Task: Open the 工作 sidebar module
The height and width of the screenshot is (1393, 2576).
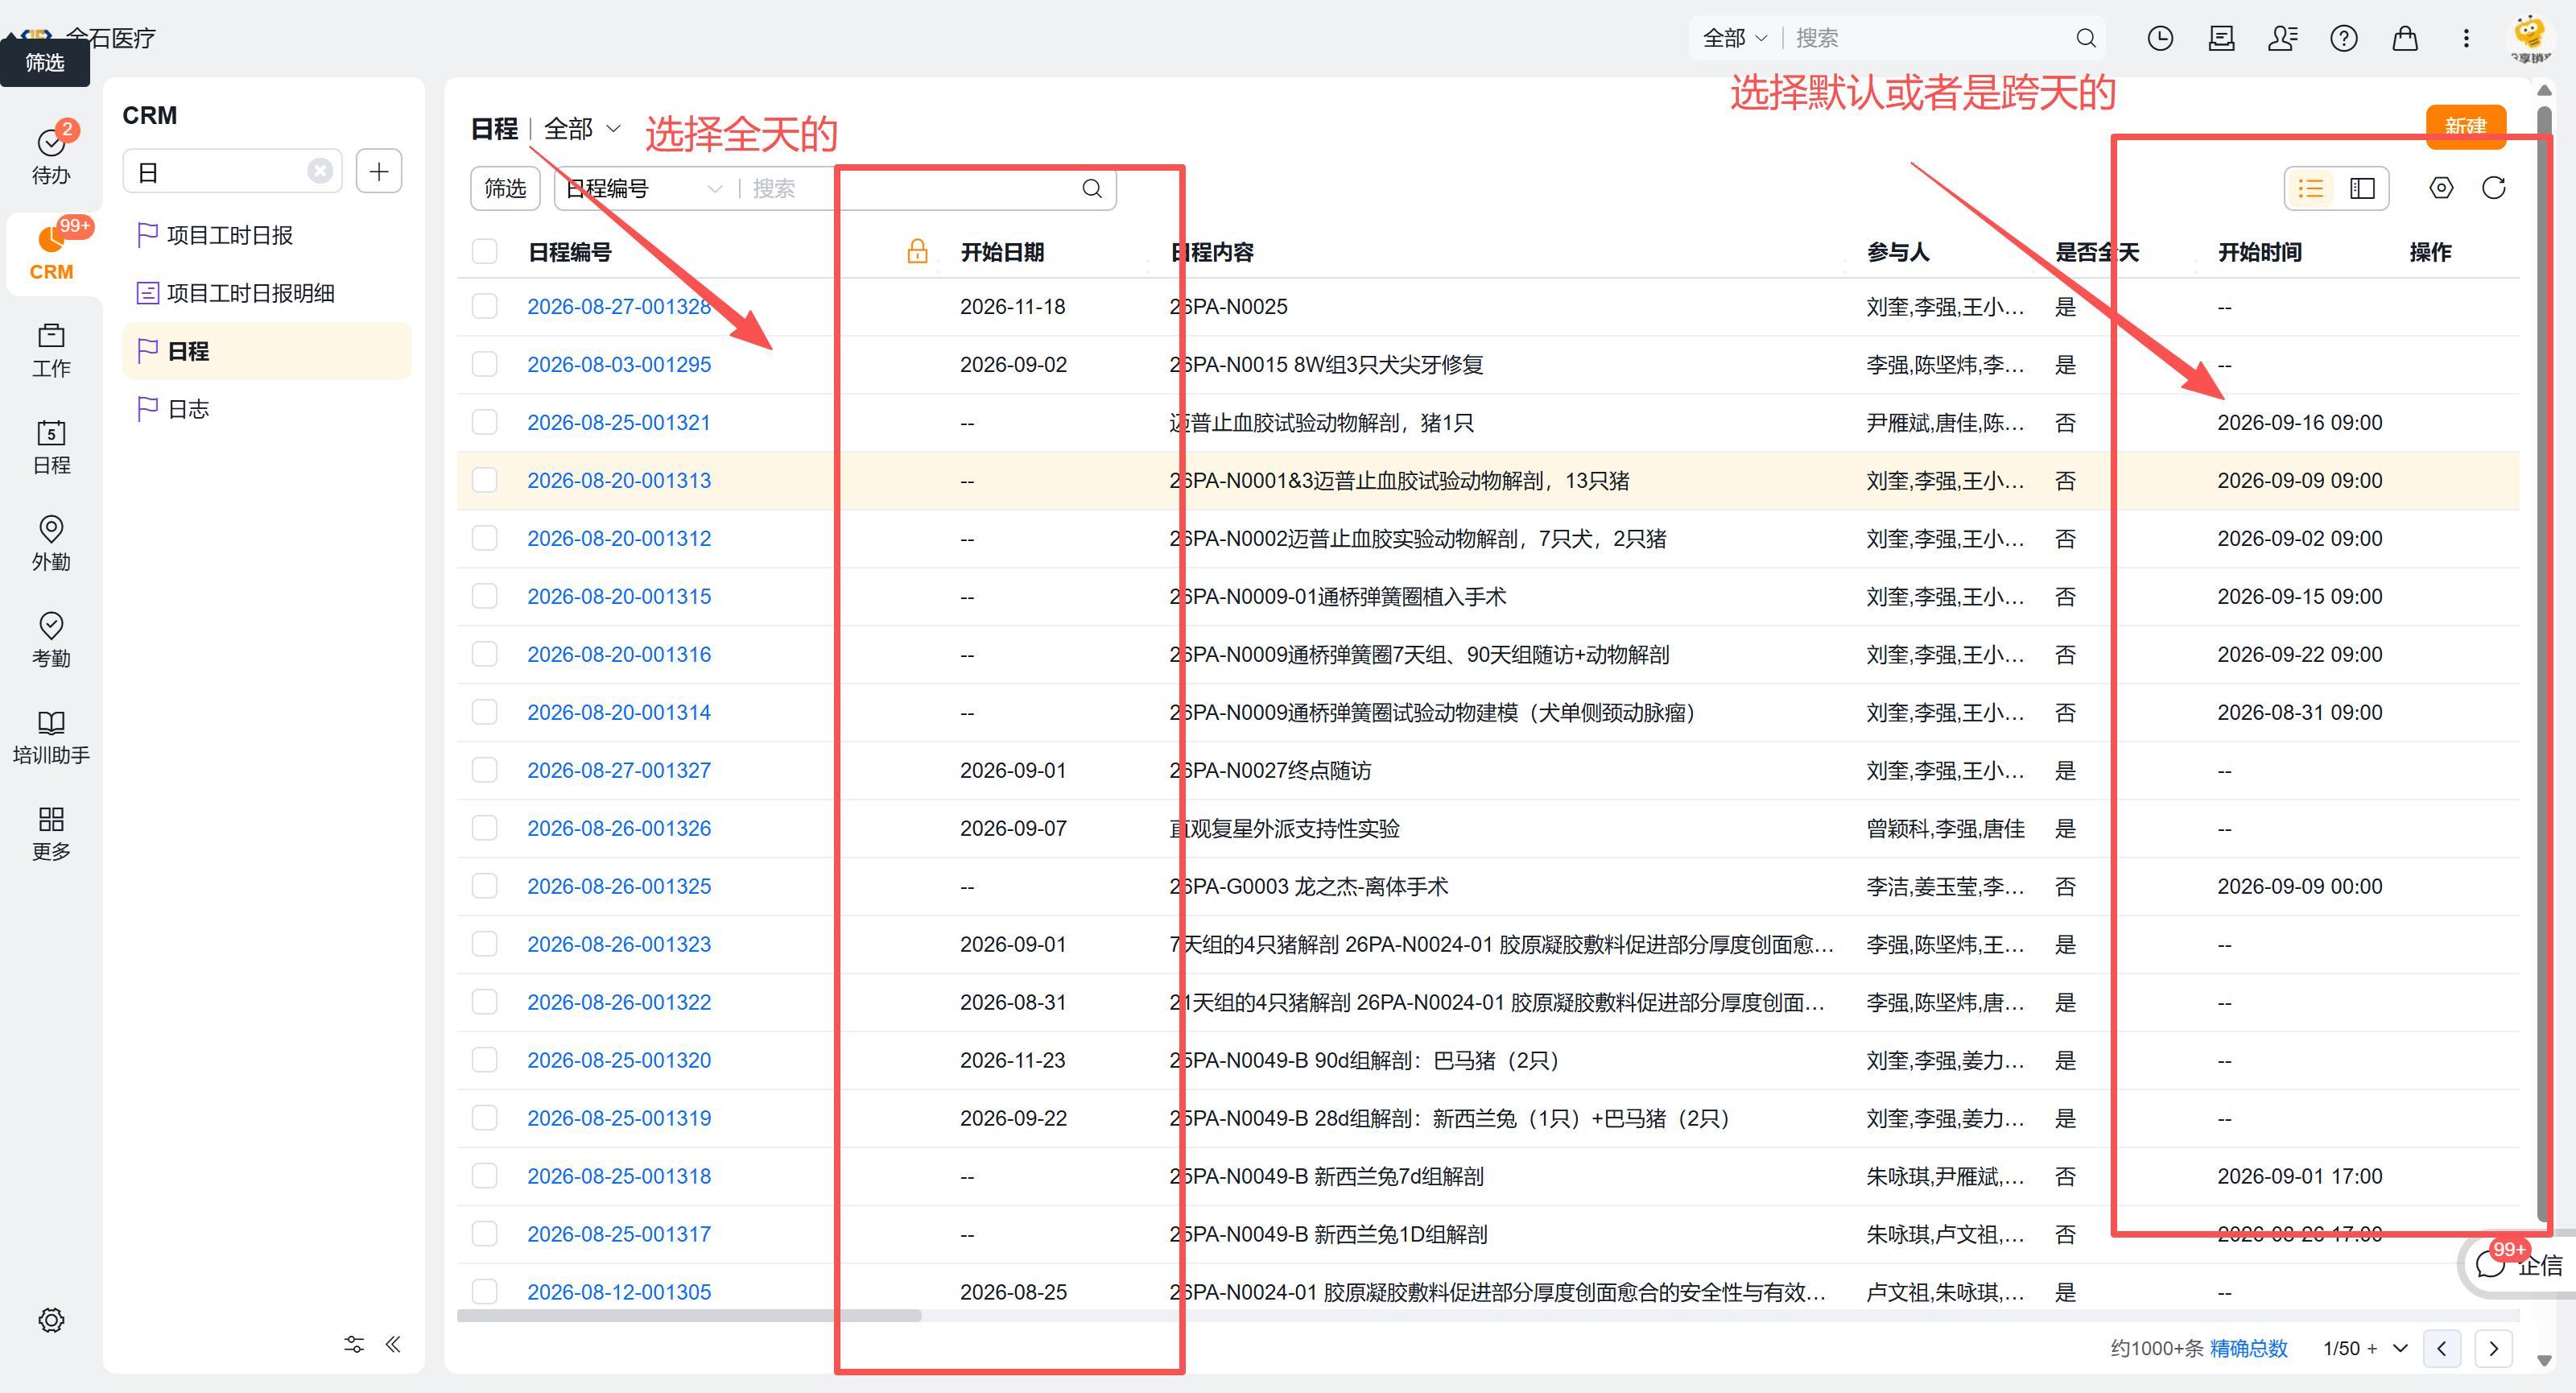Action: coord(51,349)
